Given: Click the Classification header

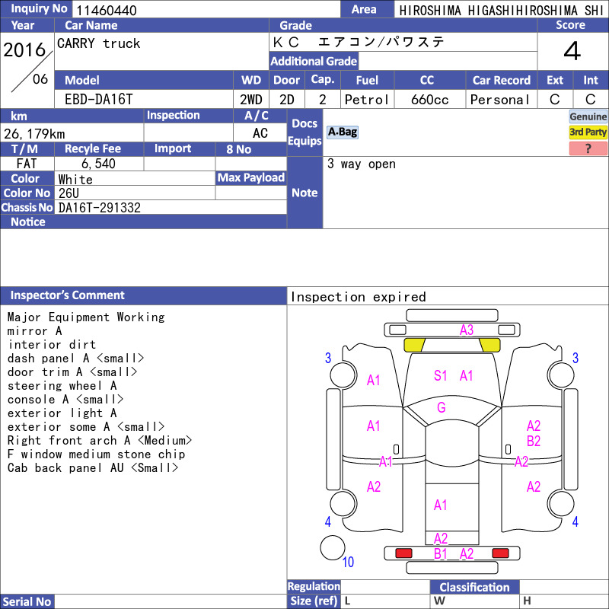Looking at the screenshot, I should click(x=474, y=587).
